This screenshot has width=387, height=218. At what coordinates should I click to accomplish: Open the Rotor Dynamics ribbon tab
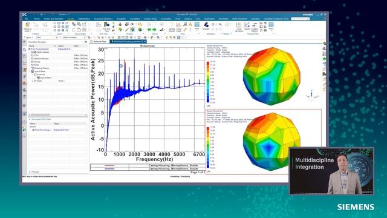(239, 19)
